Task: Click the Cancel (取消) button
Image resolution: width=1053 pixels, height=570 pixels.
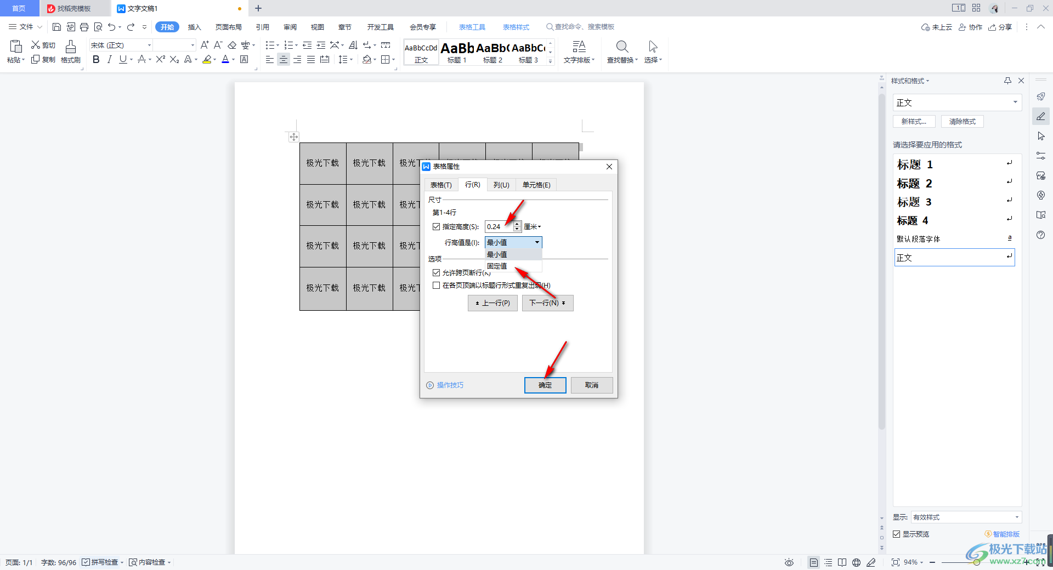Action: click(591, 385)
